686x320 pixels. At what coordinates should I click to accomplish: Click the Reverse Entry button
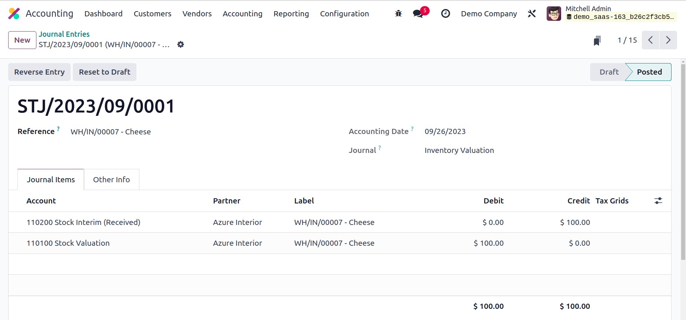[x=39, y=72]
